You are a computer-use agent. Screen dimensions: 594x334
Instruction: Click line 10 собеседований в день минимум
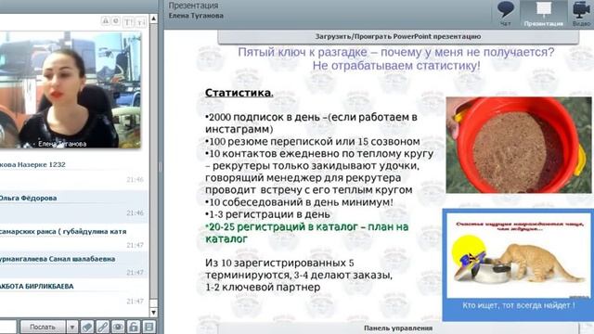pyautogui.click(x=299, y=202)
